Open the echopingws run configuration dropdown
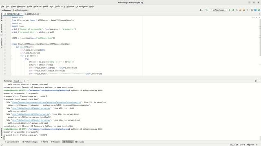The width and height of the screenshot is (261, 146). [x=218, y=10]
